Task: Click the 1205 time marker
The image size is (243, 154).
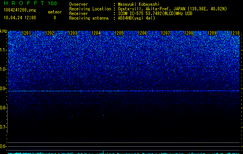Action: (x=119, y=33)
